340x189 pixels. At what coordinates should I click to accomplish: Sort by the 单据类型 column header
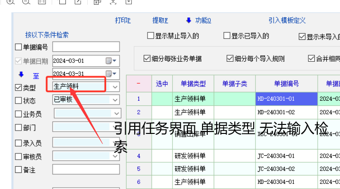193,84
